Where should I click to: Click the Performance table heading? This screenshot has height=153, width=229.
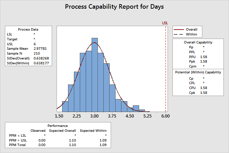58,125
